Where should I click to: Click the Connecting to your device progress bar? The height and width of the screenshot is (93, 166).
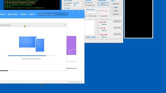pyautogui.click(x=32, y=56)
